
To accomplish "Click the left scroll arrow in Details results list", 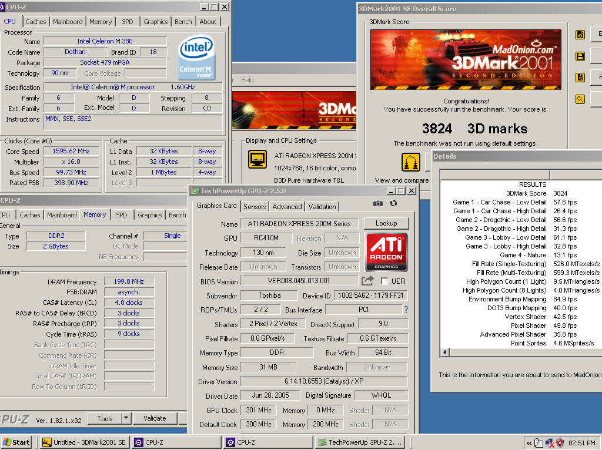I will (445, 352).
